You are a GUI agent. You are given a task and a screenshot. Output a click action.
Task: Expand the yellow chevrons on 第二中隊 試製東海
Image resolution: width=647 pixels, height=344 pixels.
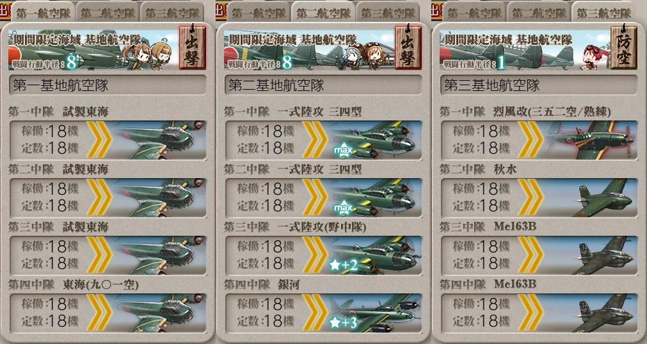[x=99, y=198]
